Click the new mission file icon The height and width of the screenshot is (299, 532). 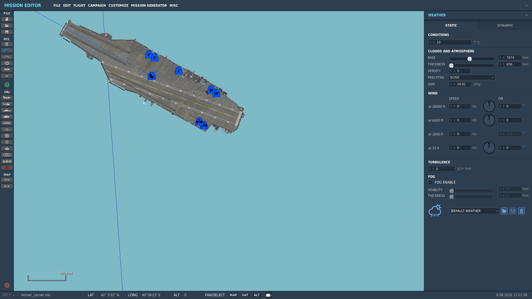[x=7, y=19]
